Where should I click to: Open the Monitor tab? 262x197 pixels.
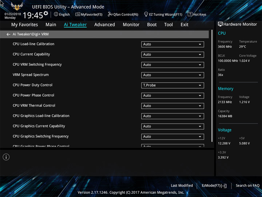(x=131, y=25)
